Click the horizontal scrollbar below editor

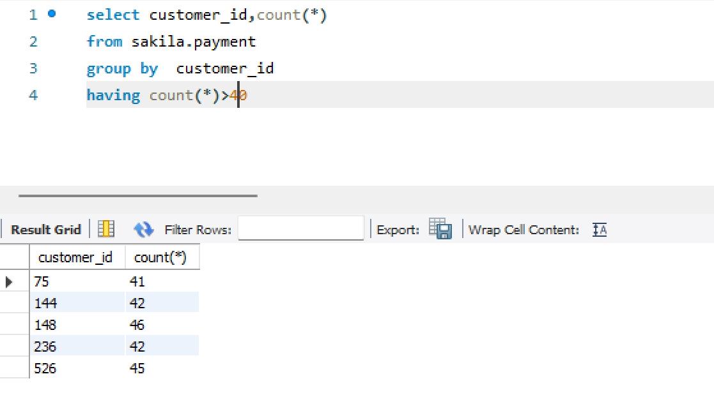point(137,196)
